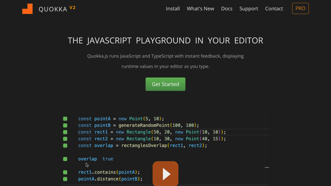Play the demo video

click(165, 174)
